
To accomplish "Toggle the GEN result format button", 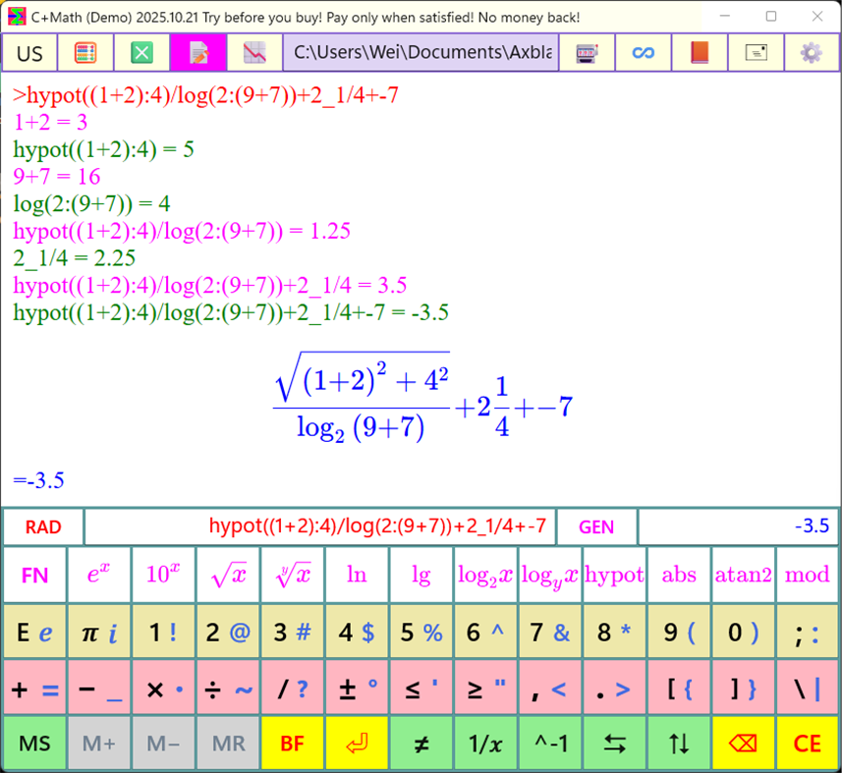I will tap(595, 526).
